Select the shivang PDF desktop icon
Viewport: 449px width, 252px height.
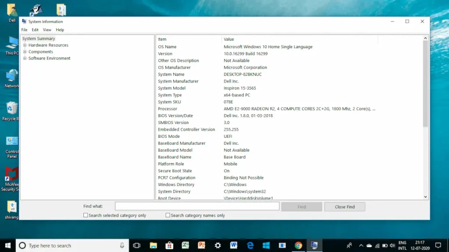click(11, 210)
